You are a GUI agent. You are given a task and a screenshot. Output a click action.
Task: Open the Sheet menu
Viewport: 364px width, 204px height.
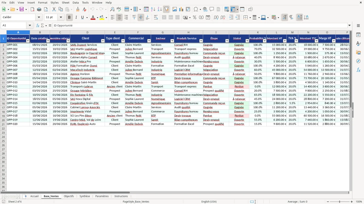(66, 2)
